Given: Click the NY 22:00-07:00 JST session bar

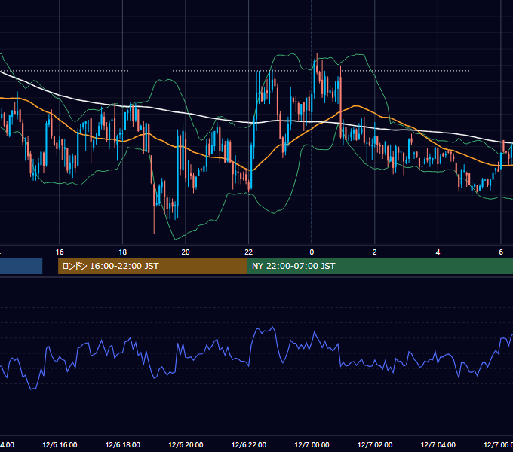Looking at the screenshot, I should click(x=379, y=266).
